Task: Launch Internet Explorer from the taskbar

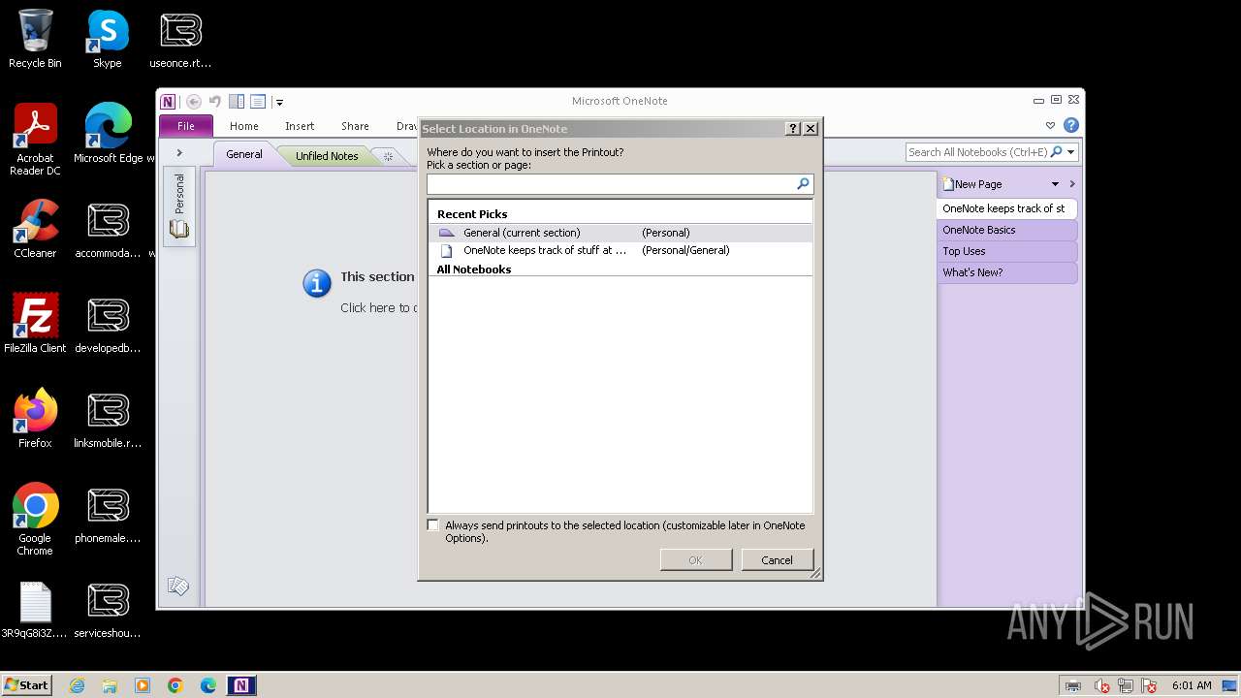Action: pos(78,685)
